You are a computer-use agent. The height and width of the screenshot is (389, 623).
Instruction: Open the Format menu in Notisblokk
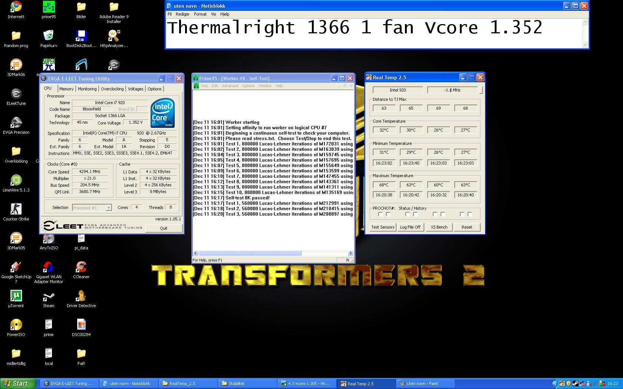[200, 14]
